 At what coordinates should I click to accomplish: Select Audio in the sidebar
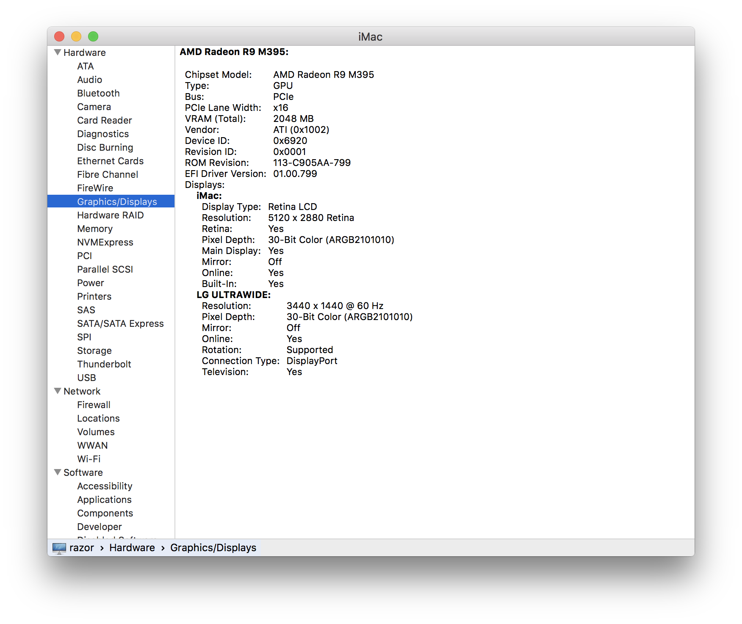[89, 80]
